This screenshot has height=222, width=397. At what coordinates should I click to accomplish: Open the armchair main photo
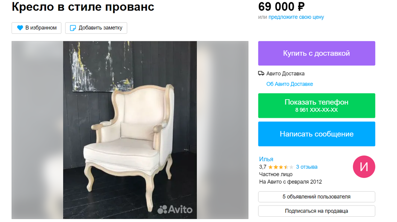coord(130,130)
